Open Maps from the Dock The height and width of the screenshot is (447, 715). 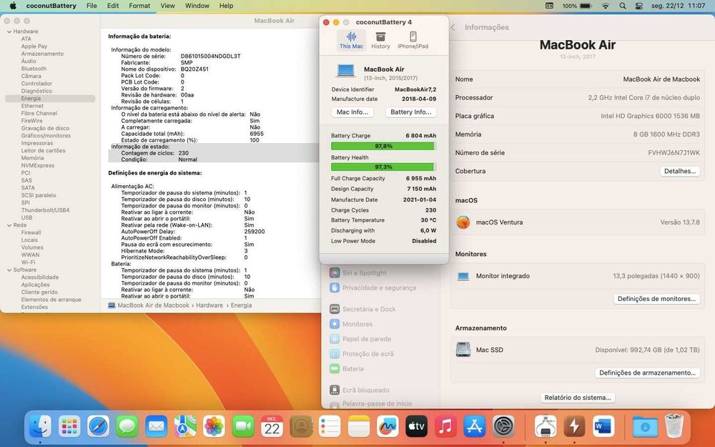(185, 426)
